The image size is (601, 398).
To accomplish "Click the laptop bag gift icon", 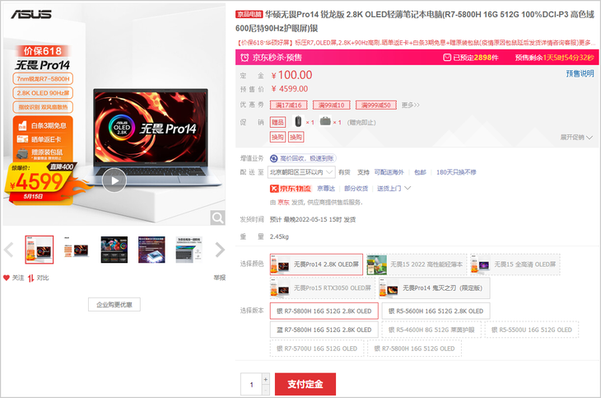I will 325,121.
